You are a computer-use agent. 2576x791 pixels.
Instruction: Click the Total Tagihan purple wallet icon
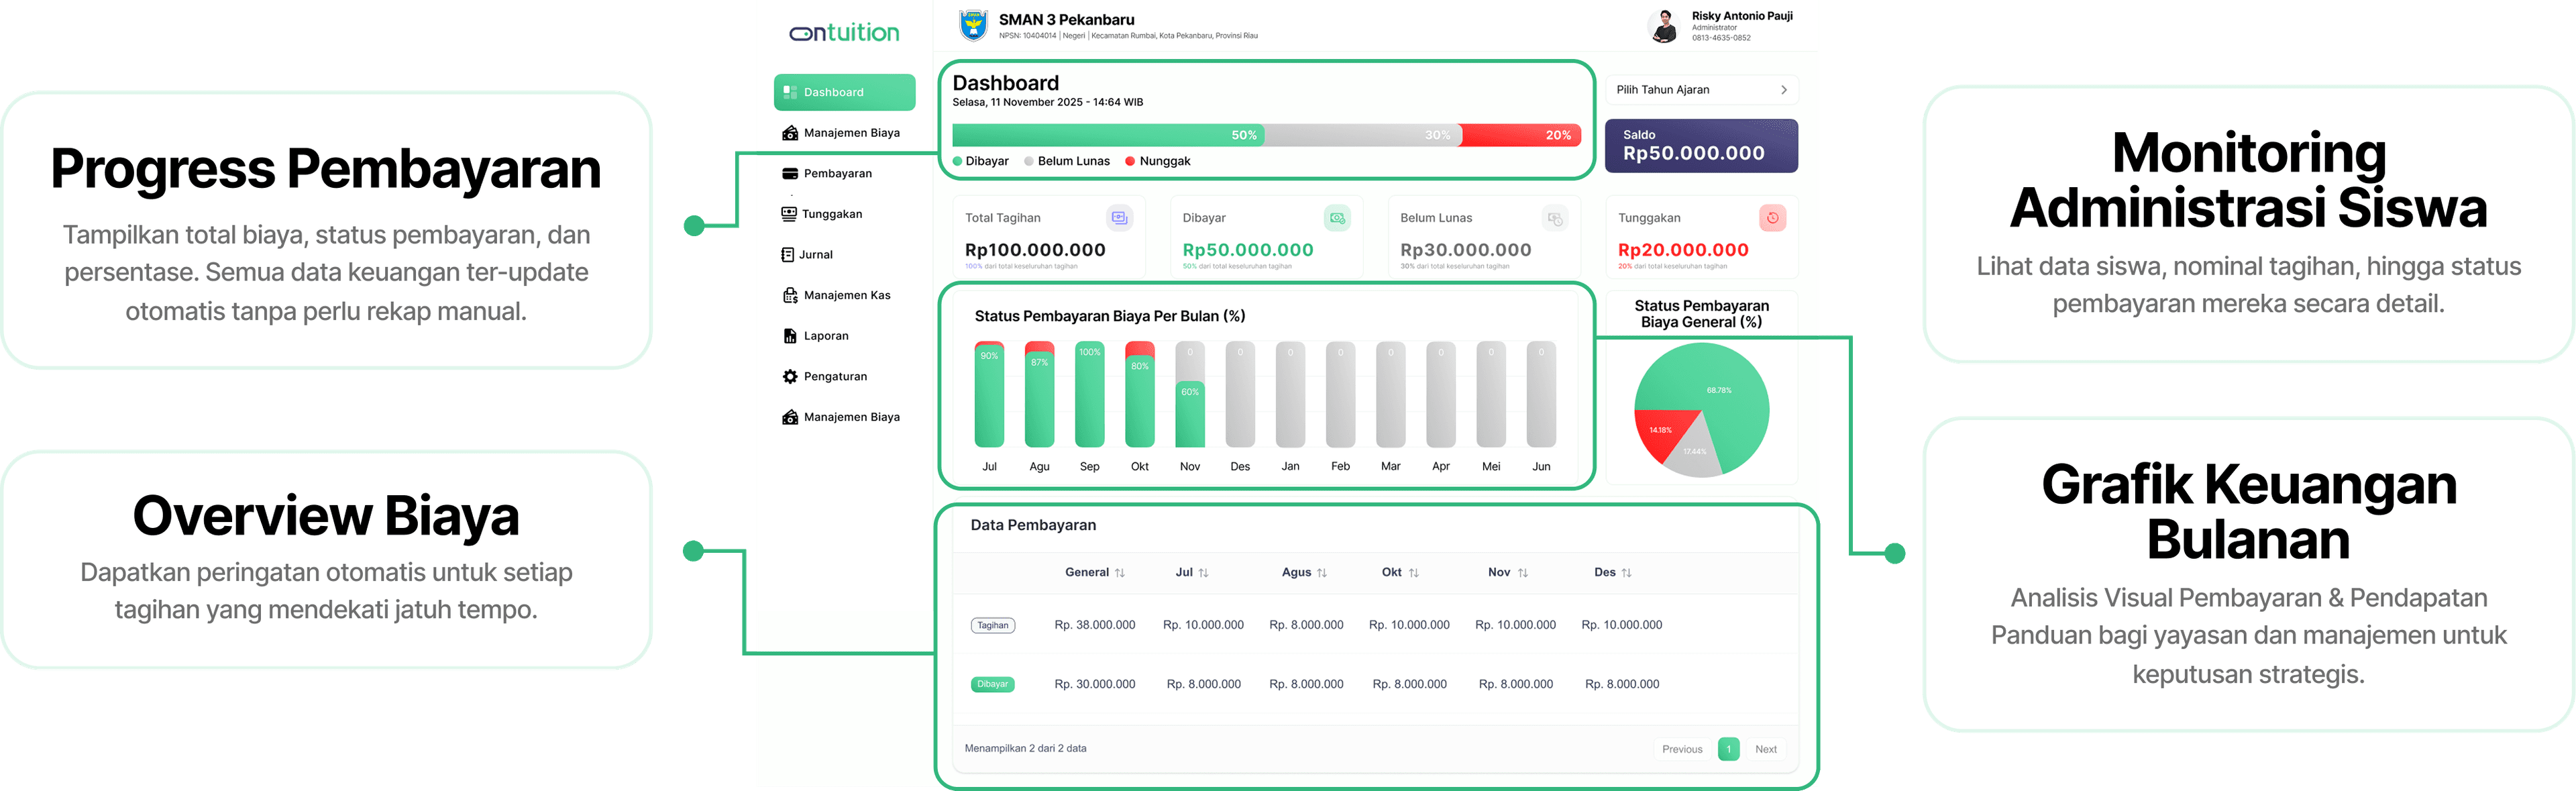click(x=1119, y=218)
